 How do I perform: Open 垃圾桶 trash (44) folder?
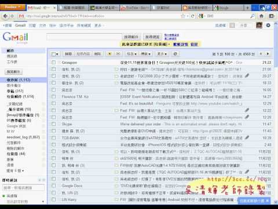(16, 154)
